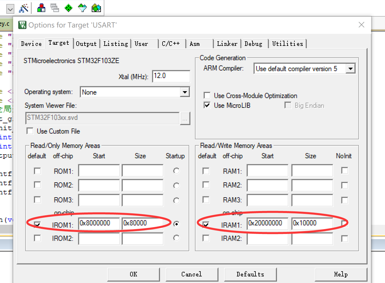Click the Select Software Packs diamond icon
This screenshot has height=283, width=385.
[x=82, y=8]
